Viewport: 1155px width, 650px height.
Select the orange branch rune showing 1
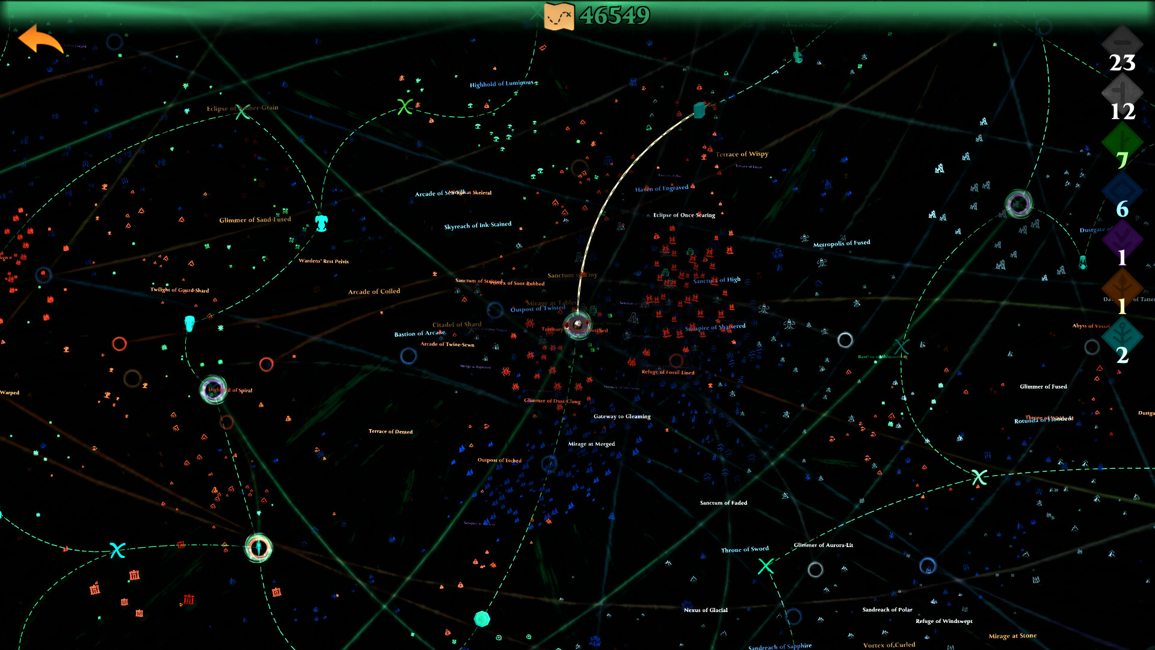(x=1121, y=287)
